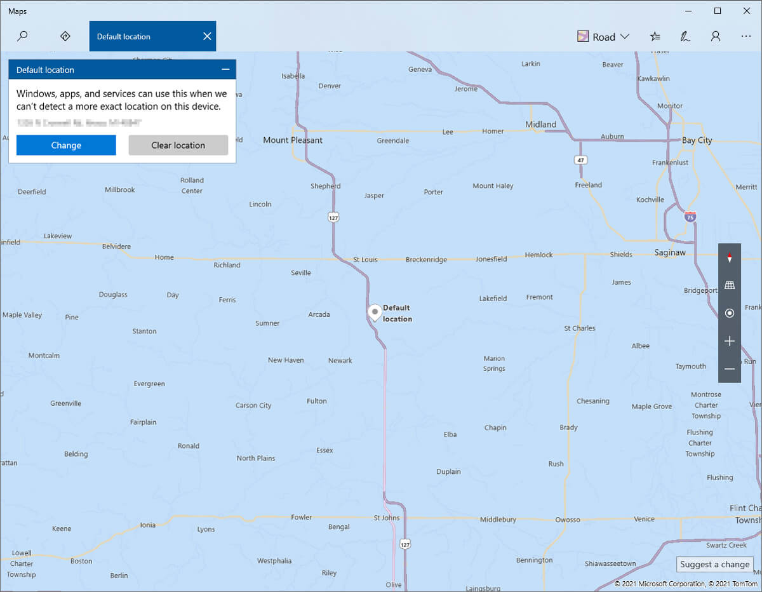
Task: Expand the Road map view dropdown
Action: tap(603, 36)
